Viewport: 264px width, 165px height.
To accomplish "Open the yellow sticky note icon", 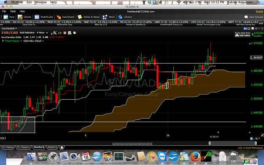I will pyautogui.click(x=74, y=33).
